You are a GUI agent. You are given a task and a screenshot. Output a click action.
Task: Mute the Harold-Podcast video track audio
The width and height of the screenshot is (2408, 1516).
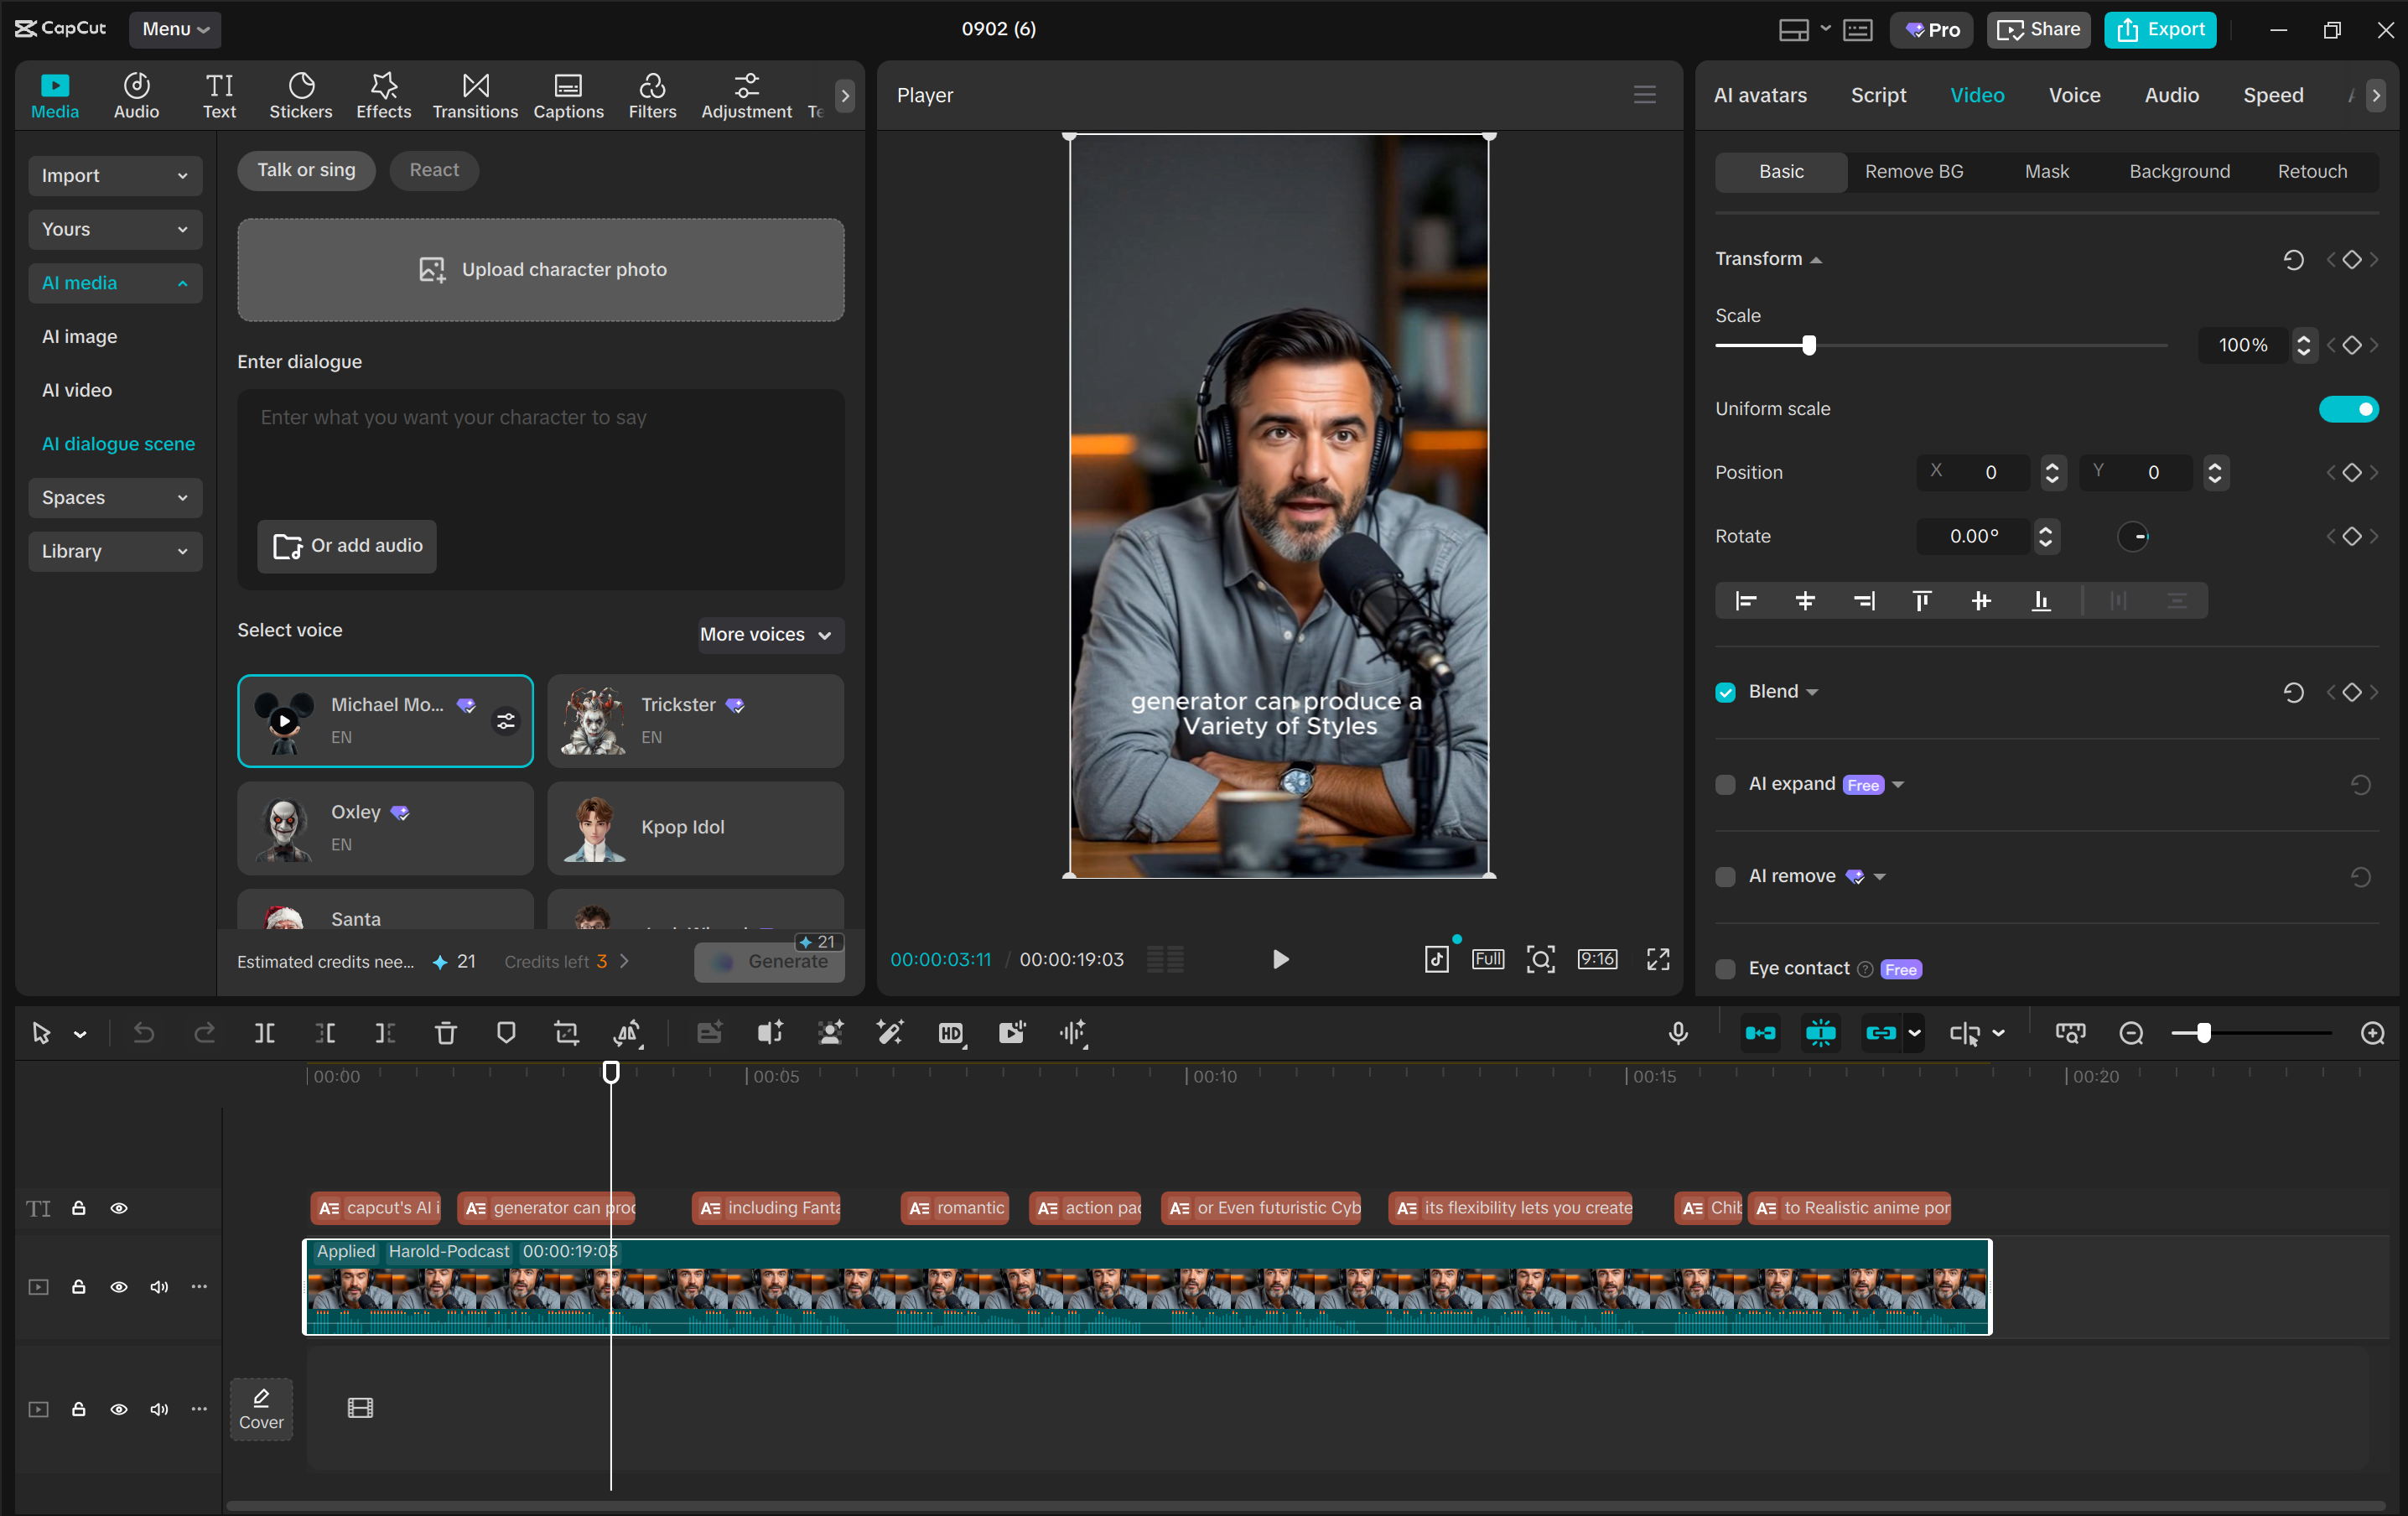(x=158, y=1287)
